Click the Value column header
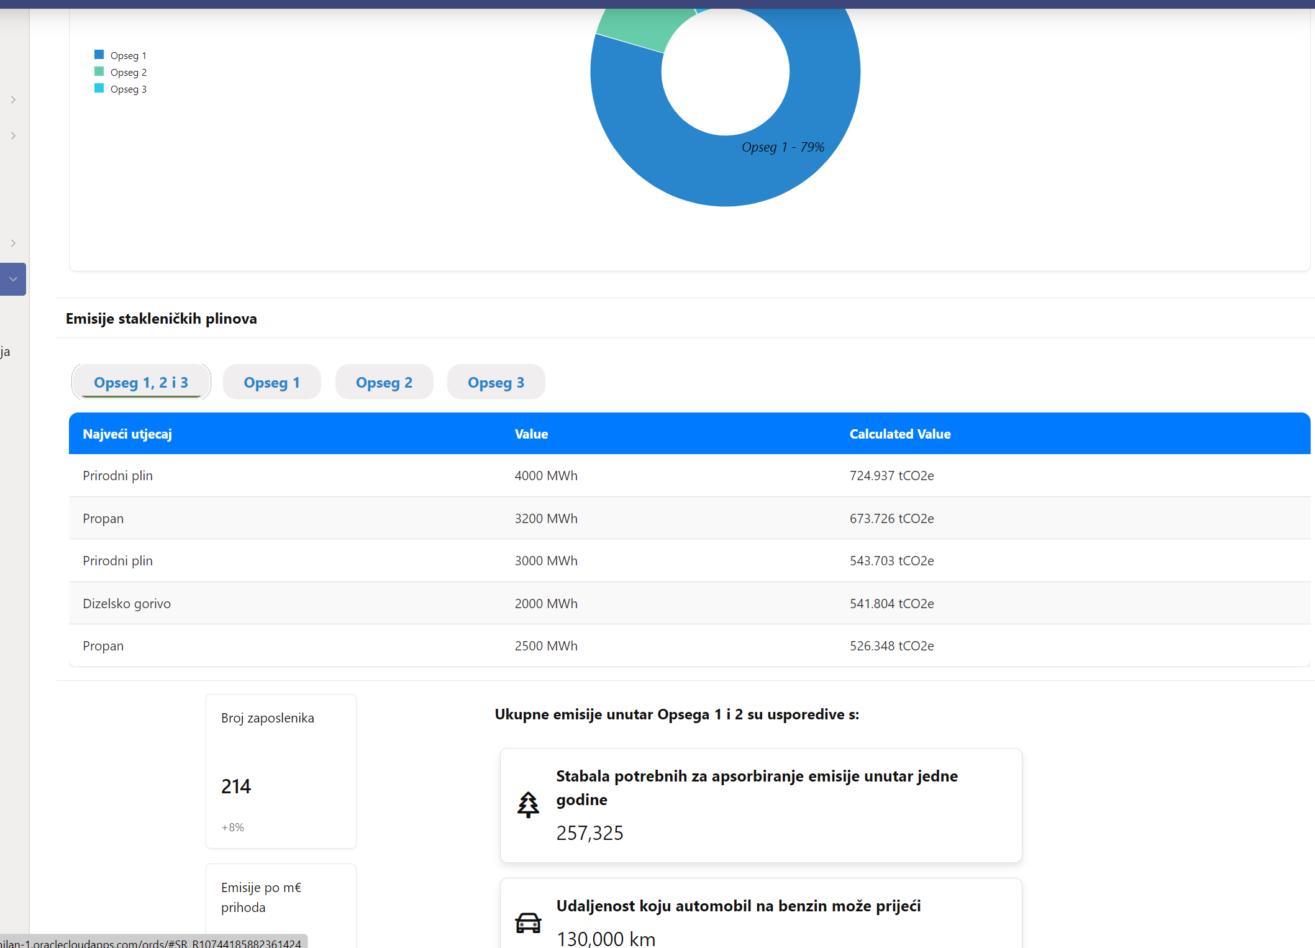Screen dimensions: 1315x948 coord(531,434)
